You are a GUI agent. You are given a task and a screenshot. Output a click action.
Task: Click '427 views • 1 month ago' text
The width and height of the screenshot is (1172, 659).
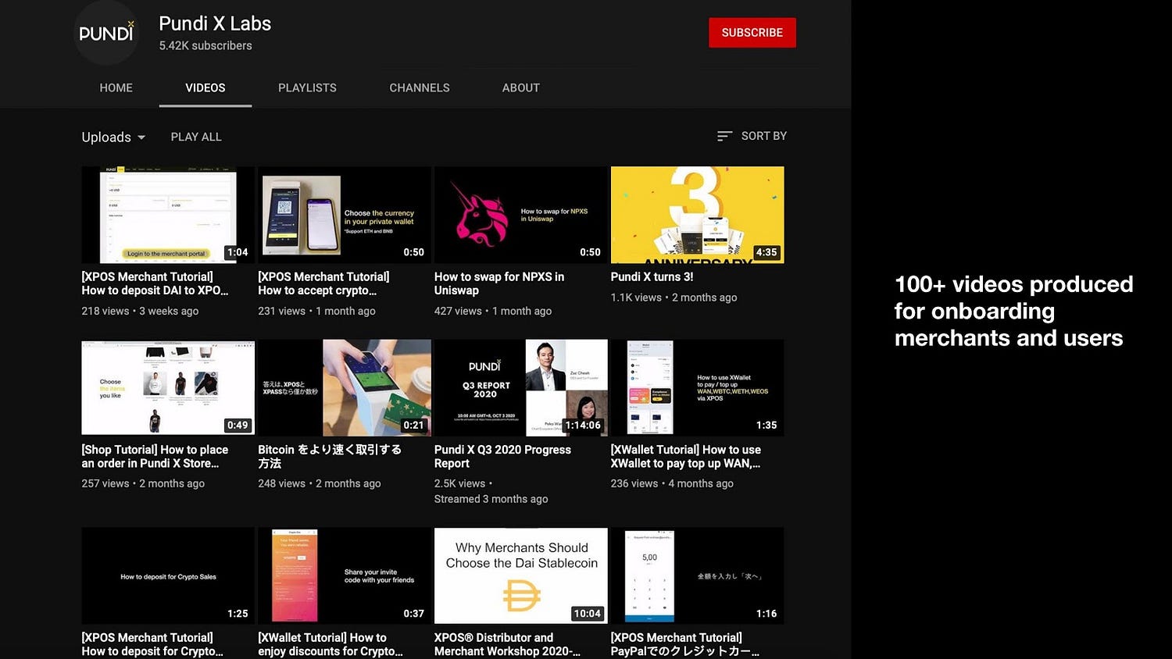coord(493,311)
